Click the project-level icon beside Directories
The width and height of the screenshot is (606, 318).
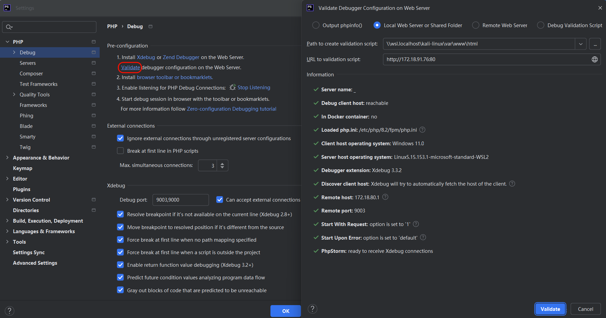click(94, 210)
